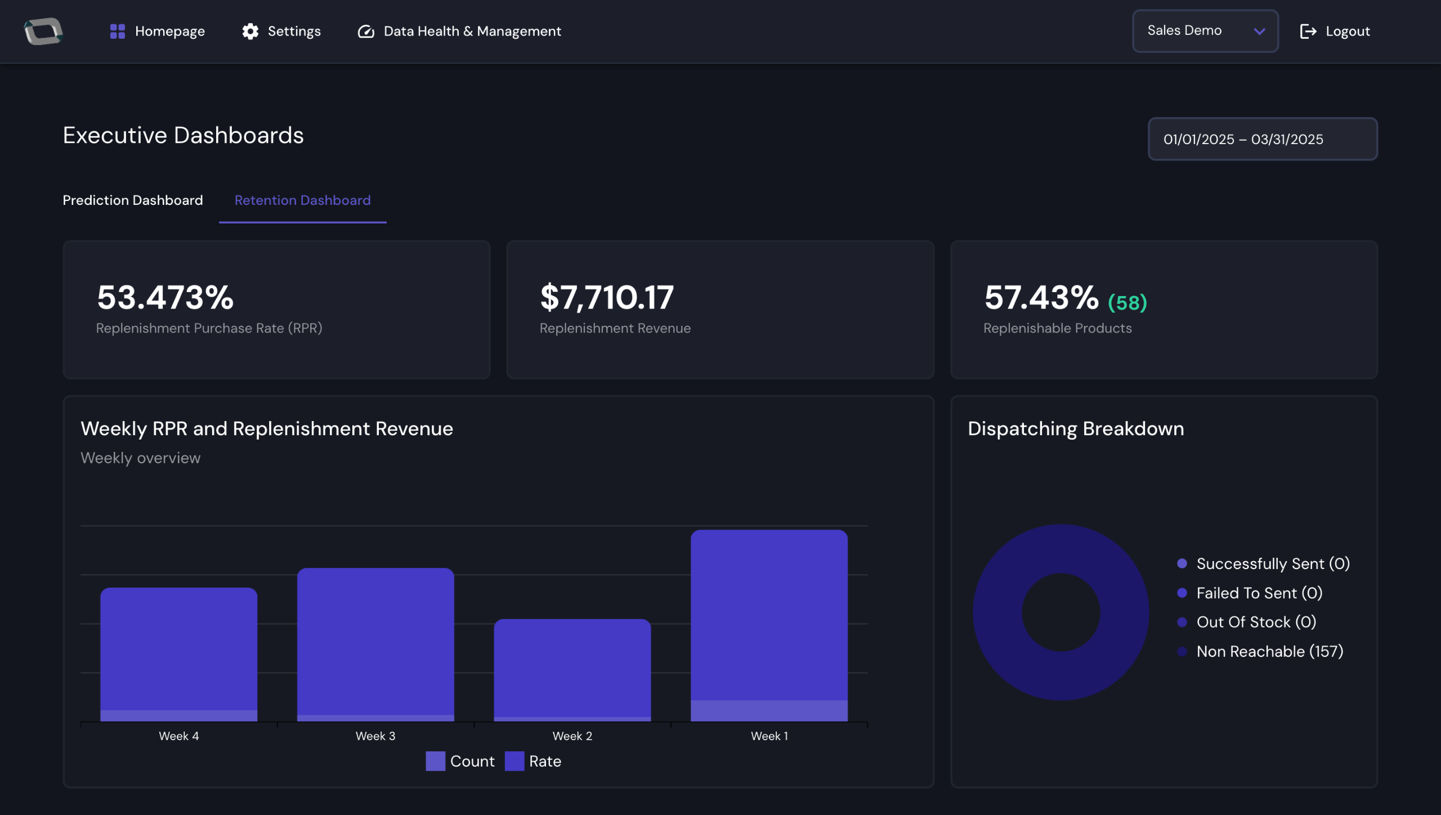
Task: Click the Data Health gauge icon
Action: click(366, 31)
